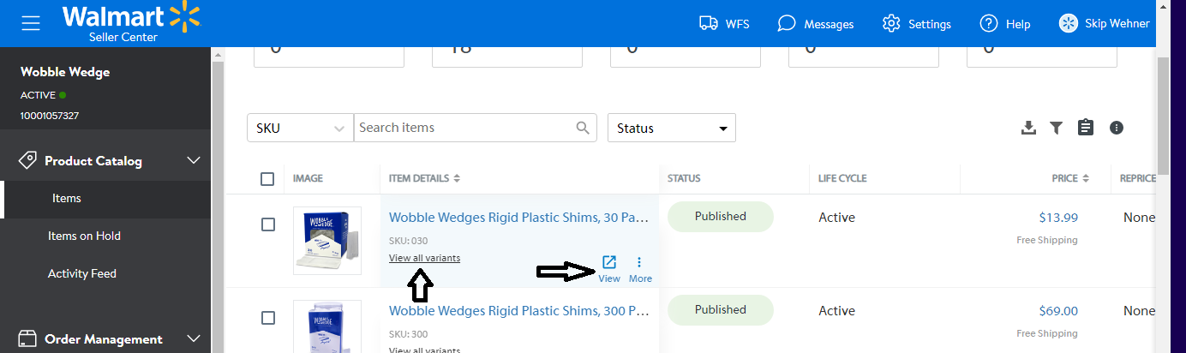Image resolution: width=1186 pixels, height=353 pixels.
Task: Click Active life cycle of 30 Pack
Action: (836, 218)
